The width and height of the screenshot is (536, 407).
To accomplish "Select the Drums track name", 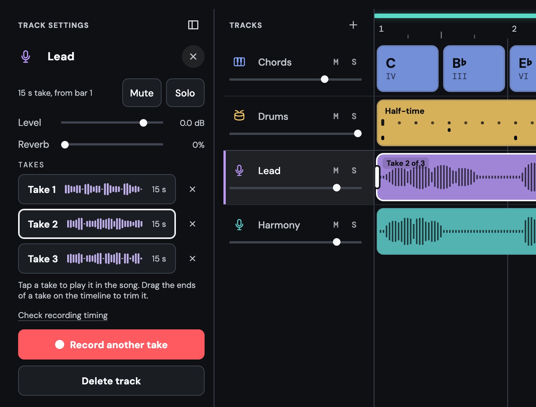I will click(x=273, y=116).
